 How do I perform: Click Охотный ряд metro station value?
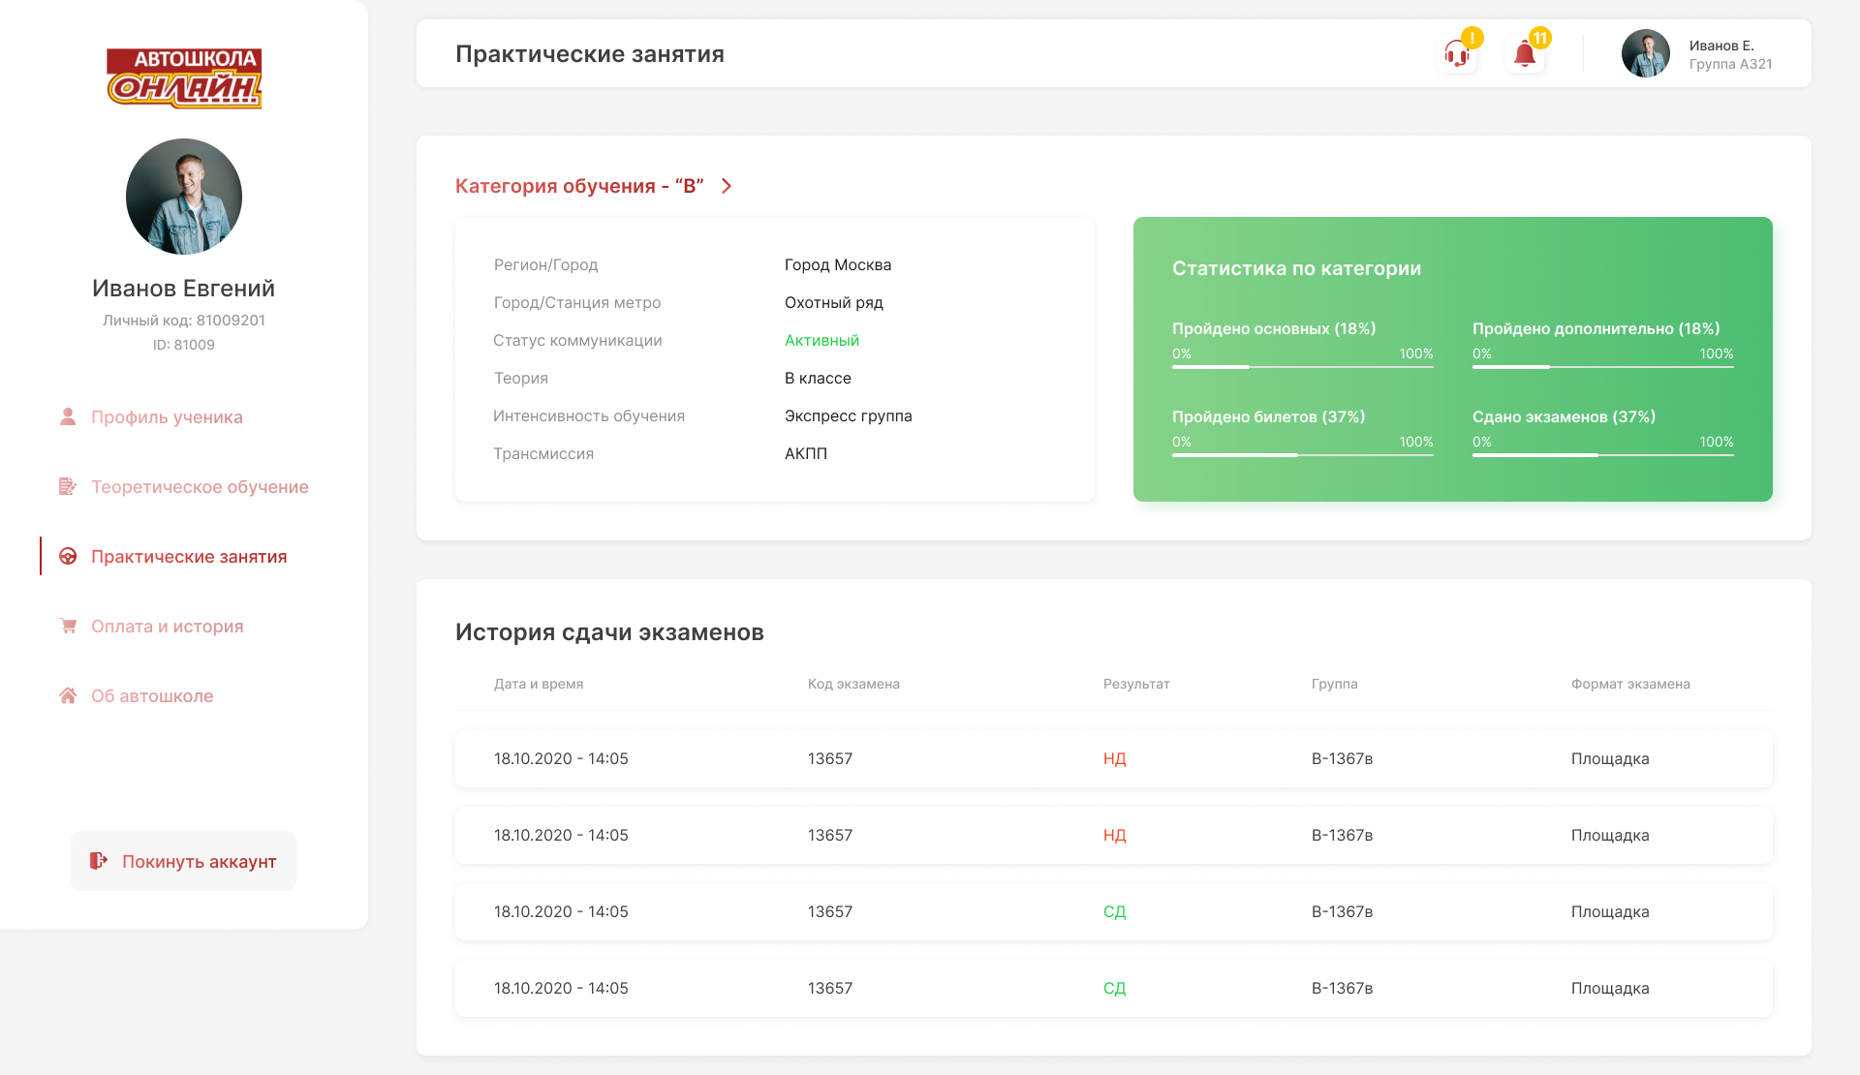click(834, 302)
